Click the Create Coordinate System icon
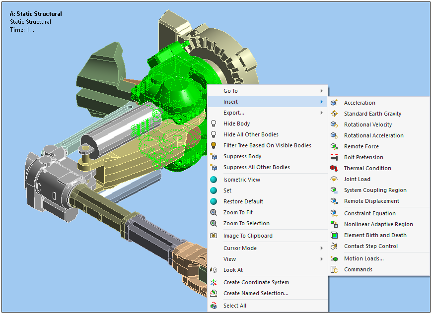 [x=214, y=282]
